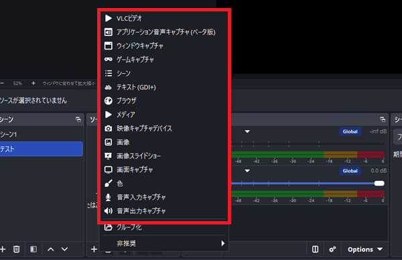Viewport: 402px width, 260px height.
Task: Add テキスト (GDI+) source
Action: 164,87
